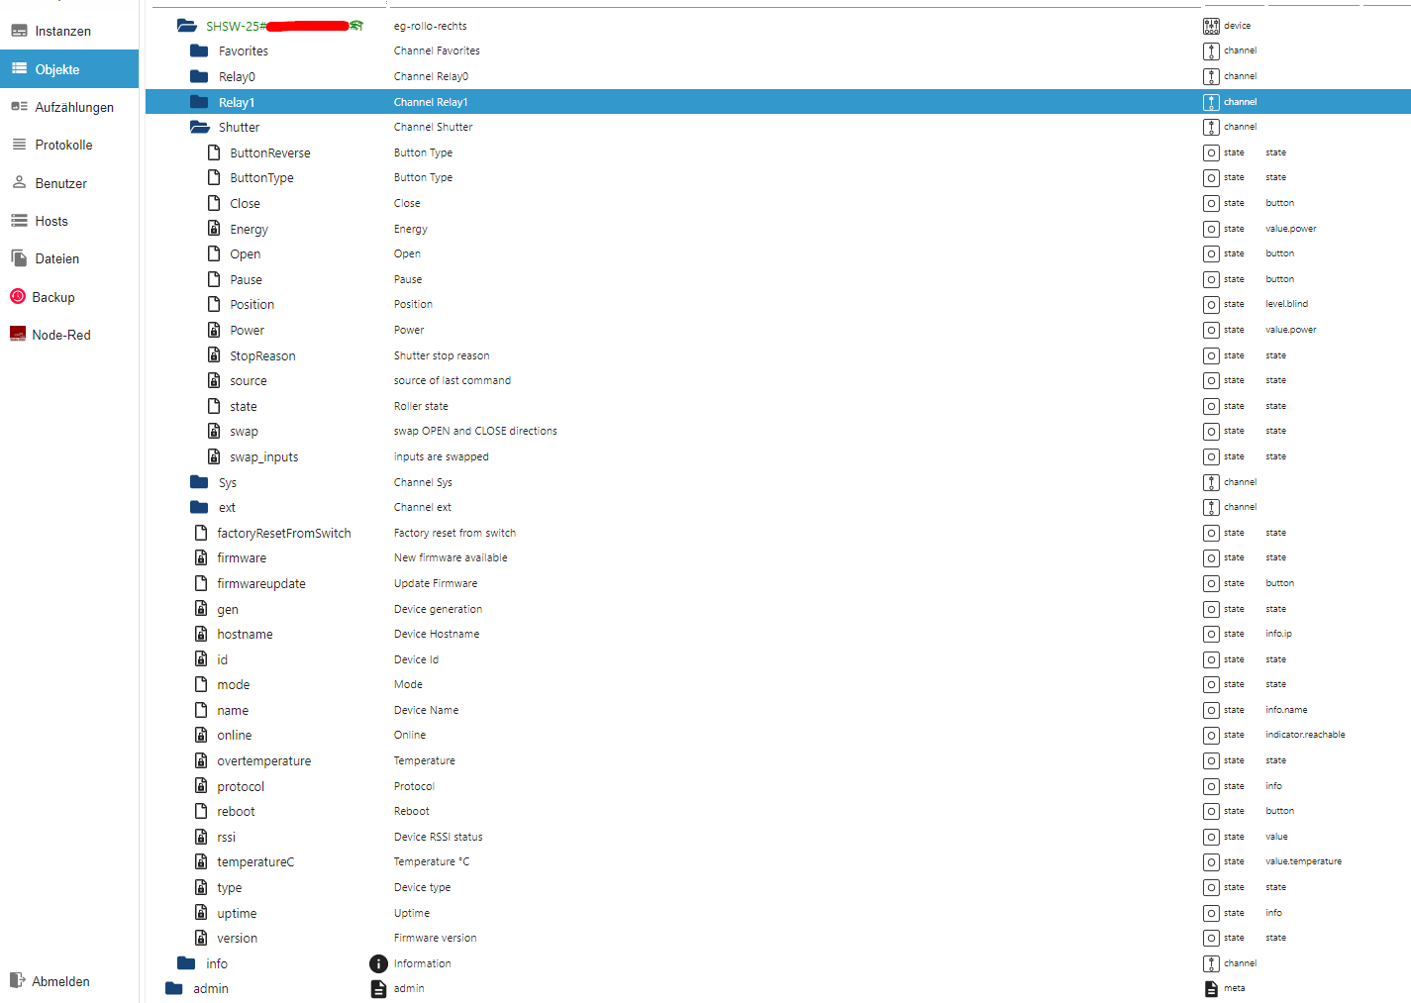Click 'Shutter stop reason' description text

(x=442, y=355)
